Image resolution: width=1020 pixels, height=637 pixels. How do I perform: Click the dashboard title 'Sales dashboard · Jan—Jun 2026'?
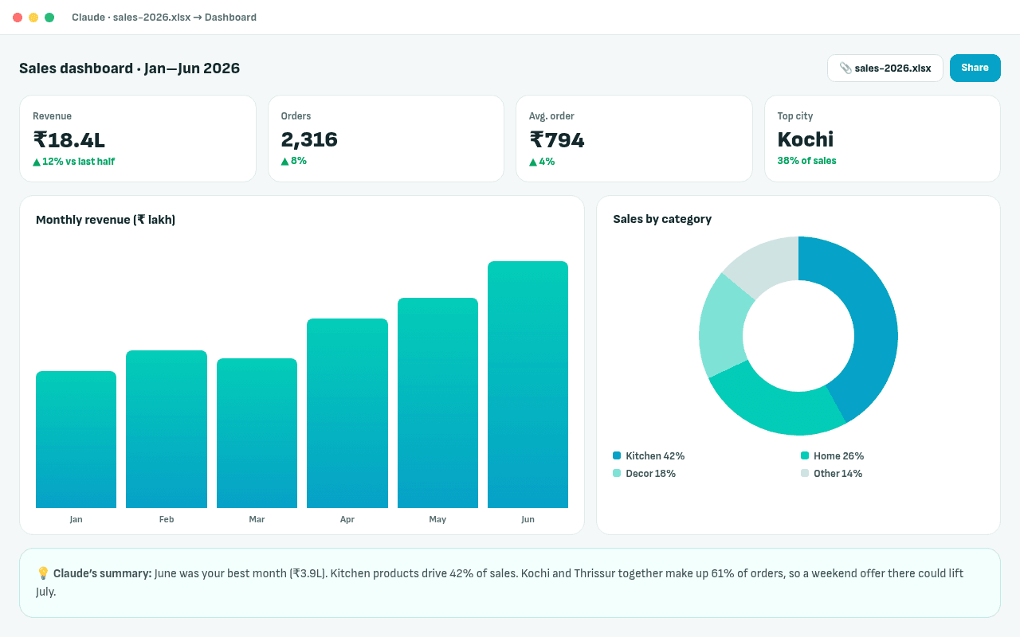(x=130, y=68)
